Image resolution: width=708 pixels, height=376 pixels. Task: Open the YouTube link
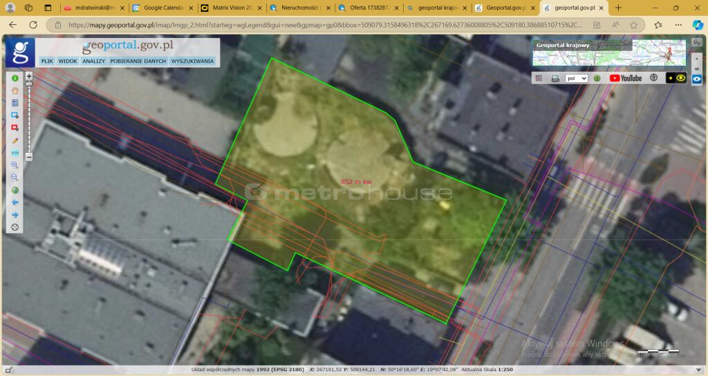coord(626,78)
